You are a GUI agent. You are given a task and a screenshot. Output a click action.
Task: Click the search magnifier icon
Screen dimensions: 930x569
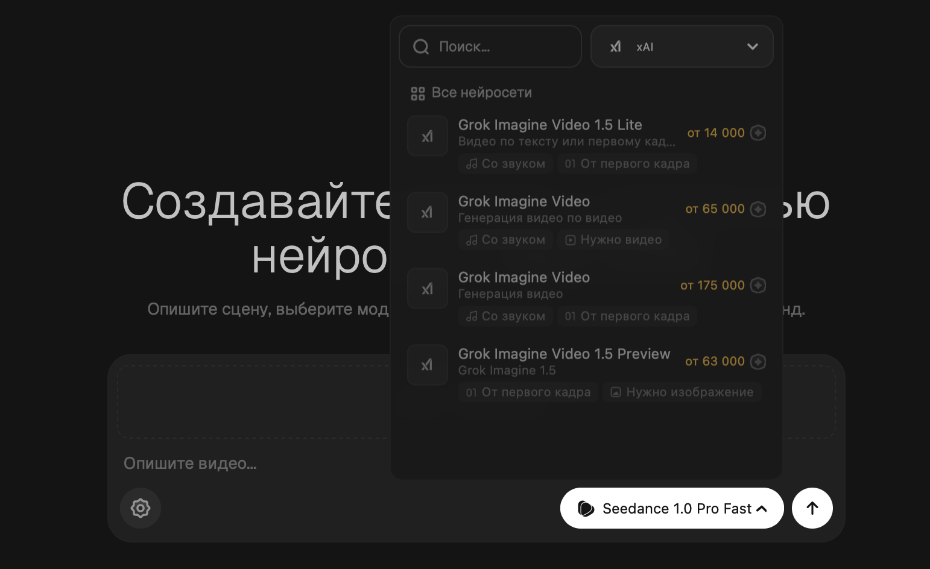[421, 46]
